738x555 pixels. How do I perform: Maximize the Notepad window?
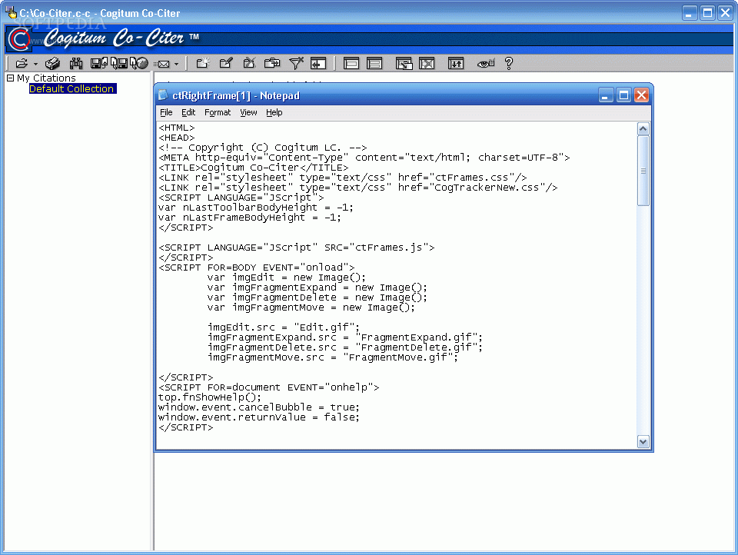(x=623, y=95)
